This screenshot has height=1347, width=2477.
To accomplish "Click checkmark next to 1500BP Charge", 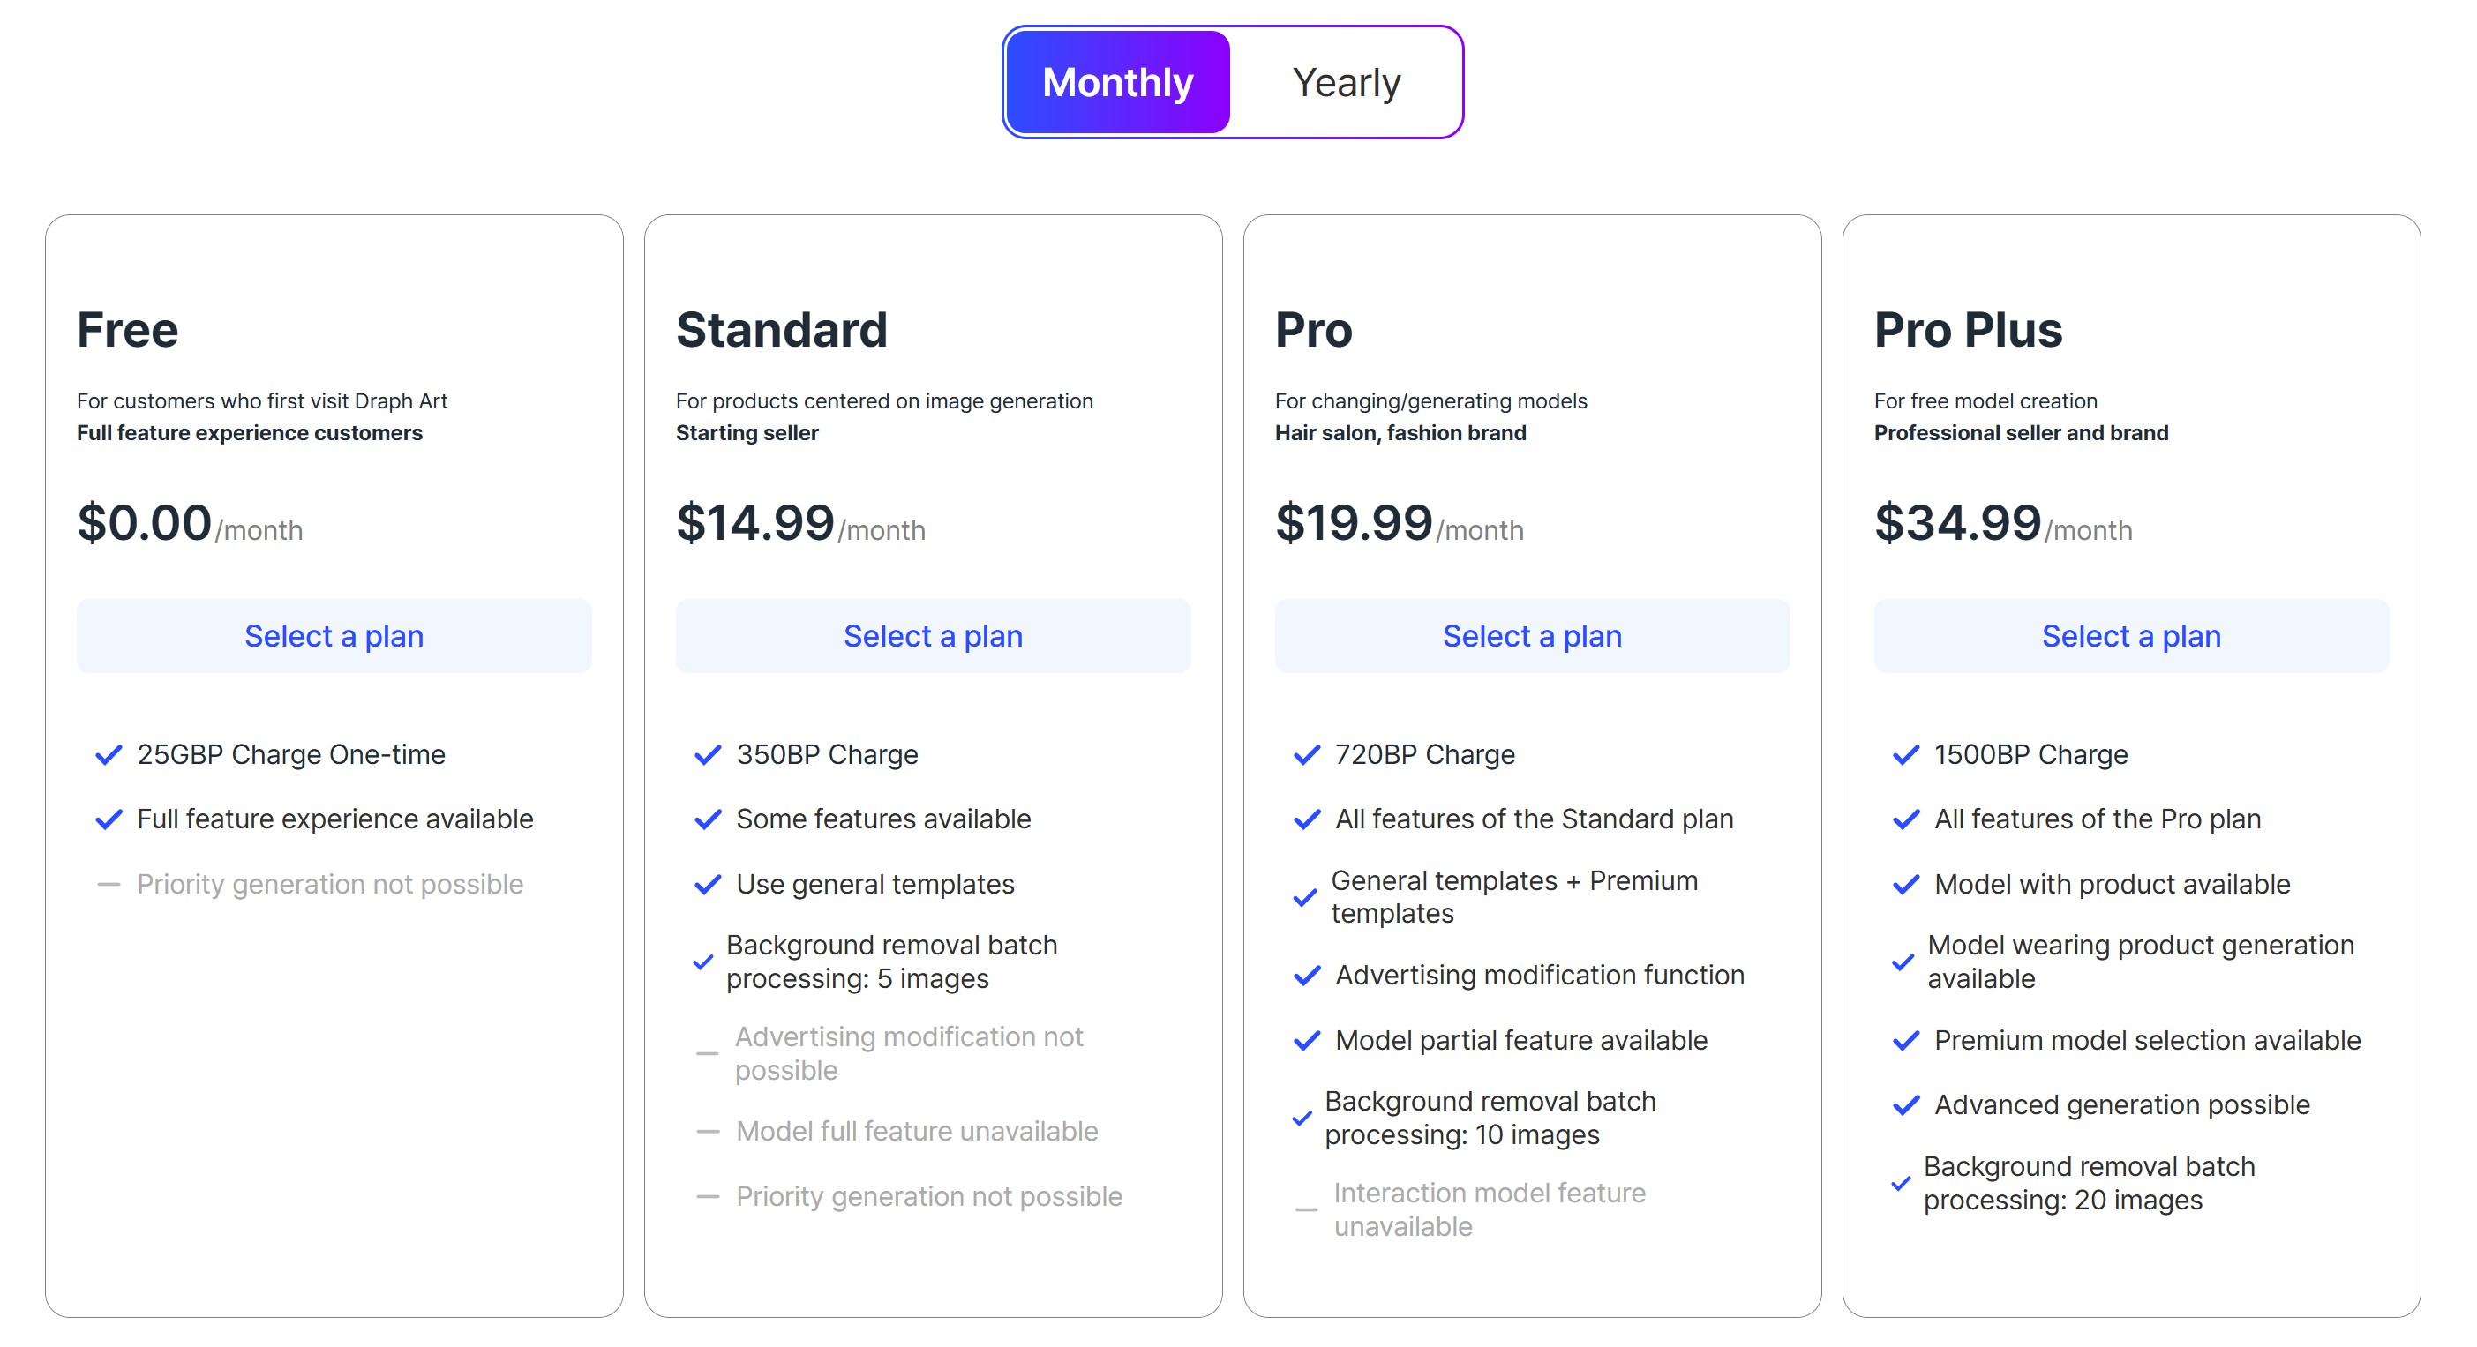I will [1906, 755].
